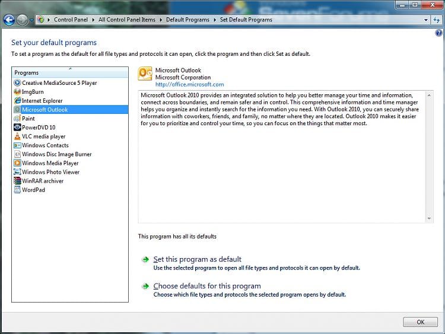Click the Windows Contacts icon
Screen dimensions: 445x334
coord(17,145)
